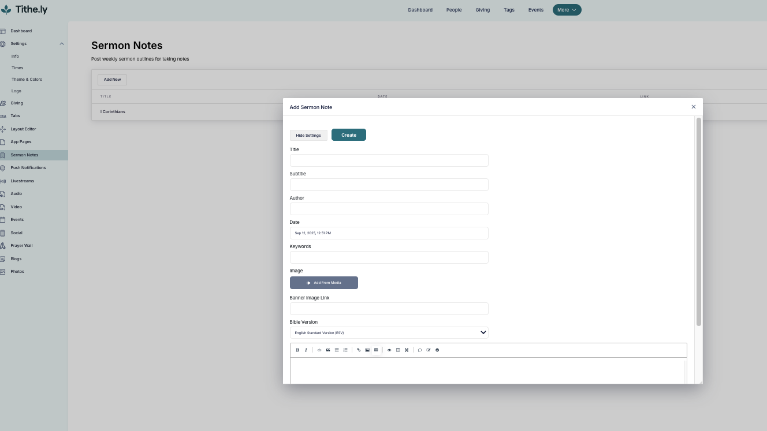
Task: Click Add From Media button
Action: pos(324,283)
